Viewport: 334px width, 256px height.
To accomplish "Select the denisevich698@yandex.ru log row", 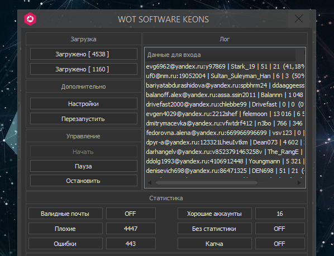I will click(x=225, y=171).
